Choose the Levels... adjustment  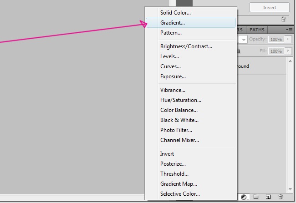(x=191, y=56)
